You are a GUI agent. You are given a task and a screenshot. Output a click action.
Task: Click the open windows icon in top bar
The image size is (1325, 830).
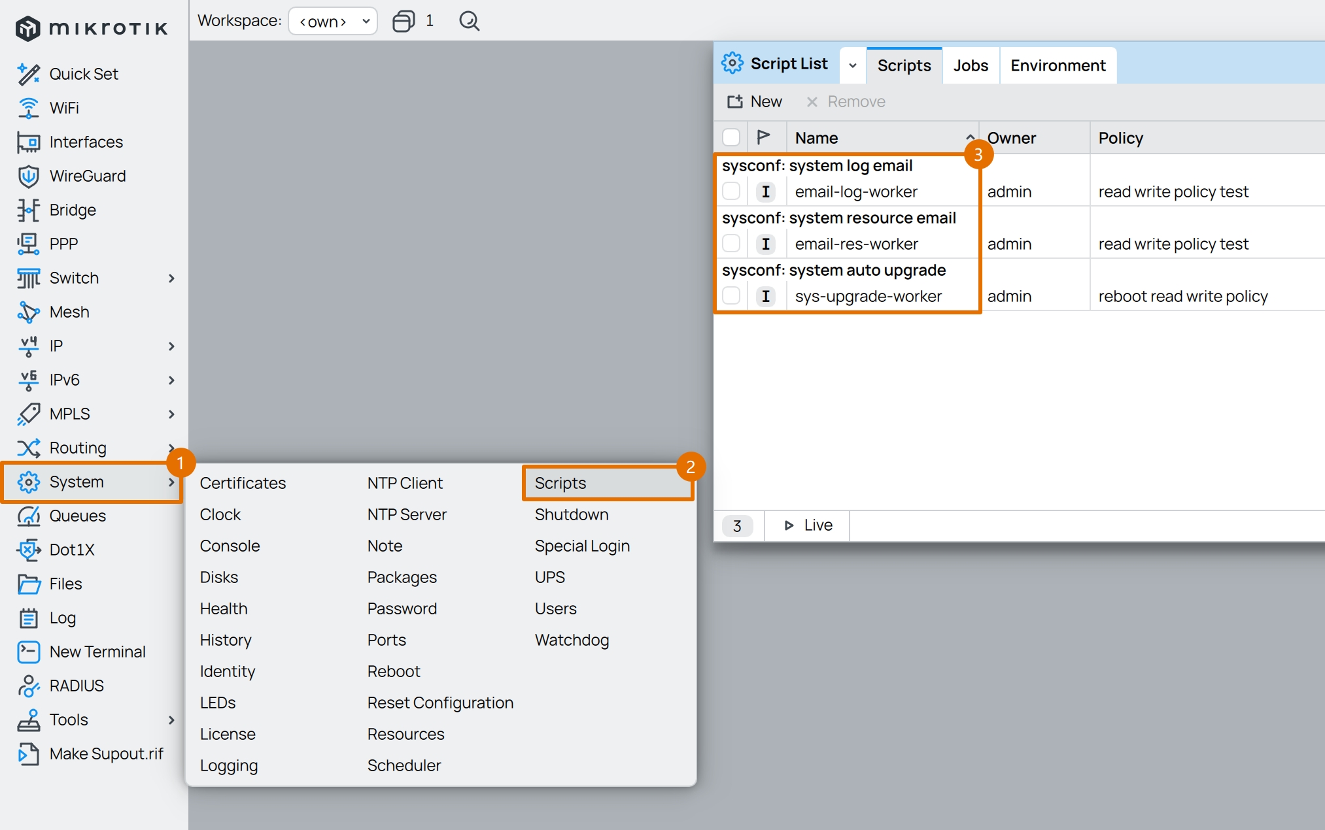pos(404,21)
